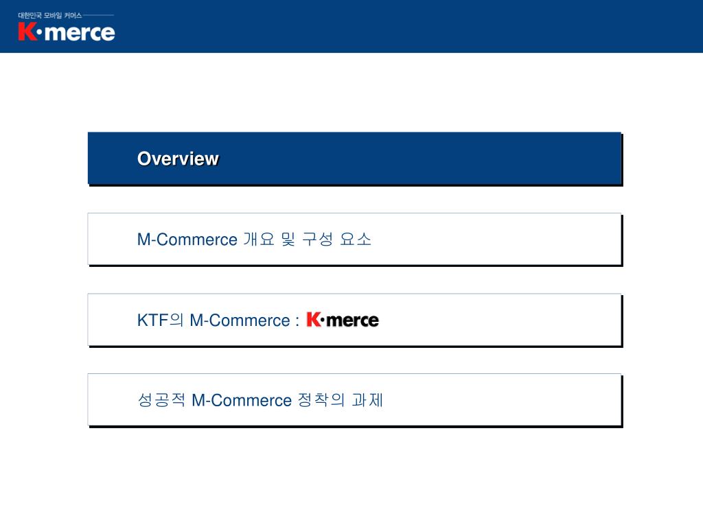Click the '정착의 과제' text

[x=341, y=400]
